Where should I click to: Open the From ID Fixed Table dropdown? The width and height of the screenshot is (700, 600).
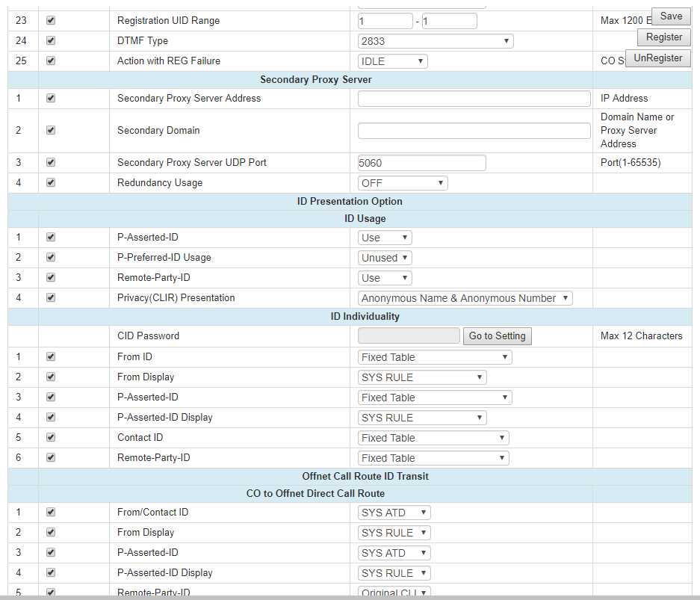coord(435,357)
